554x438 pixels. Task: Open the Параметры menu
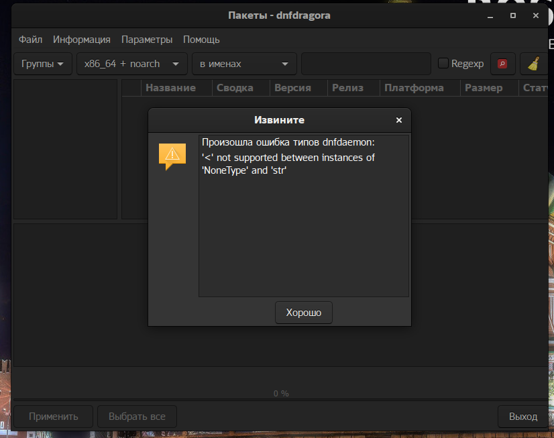[147, 40]
